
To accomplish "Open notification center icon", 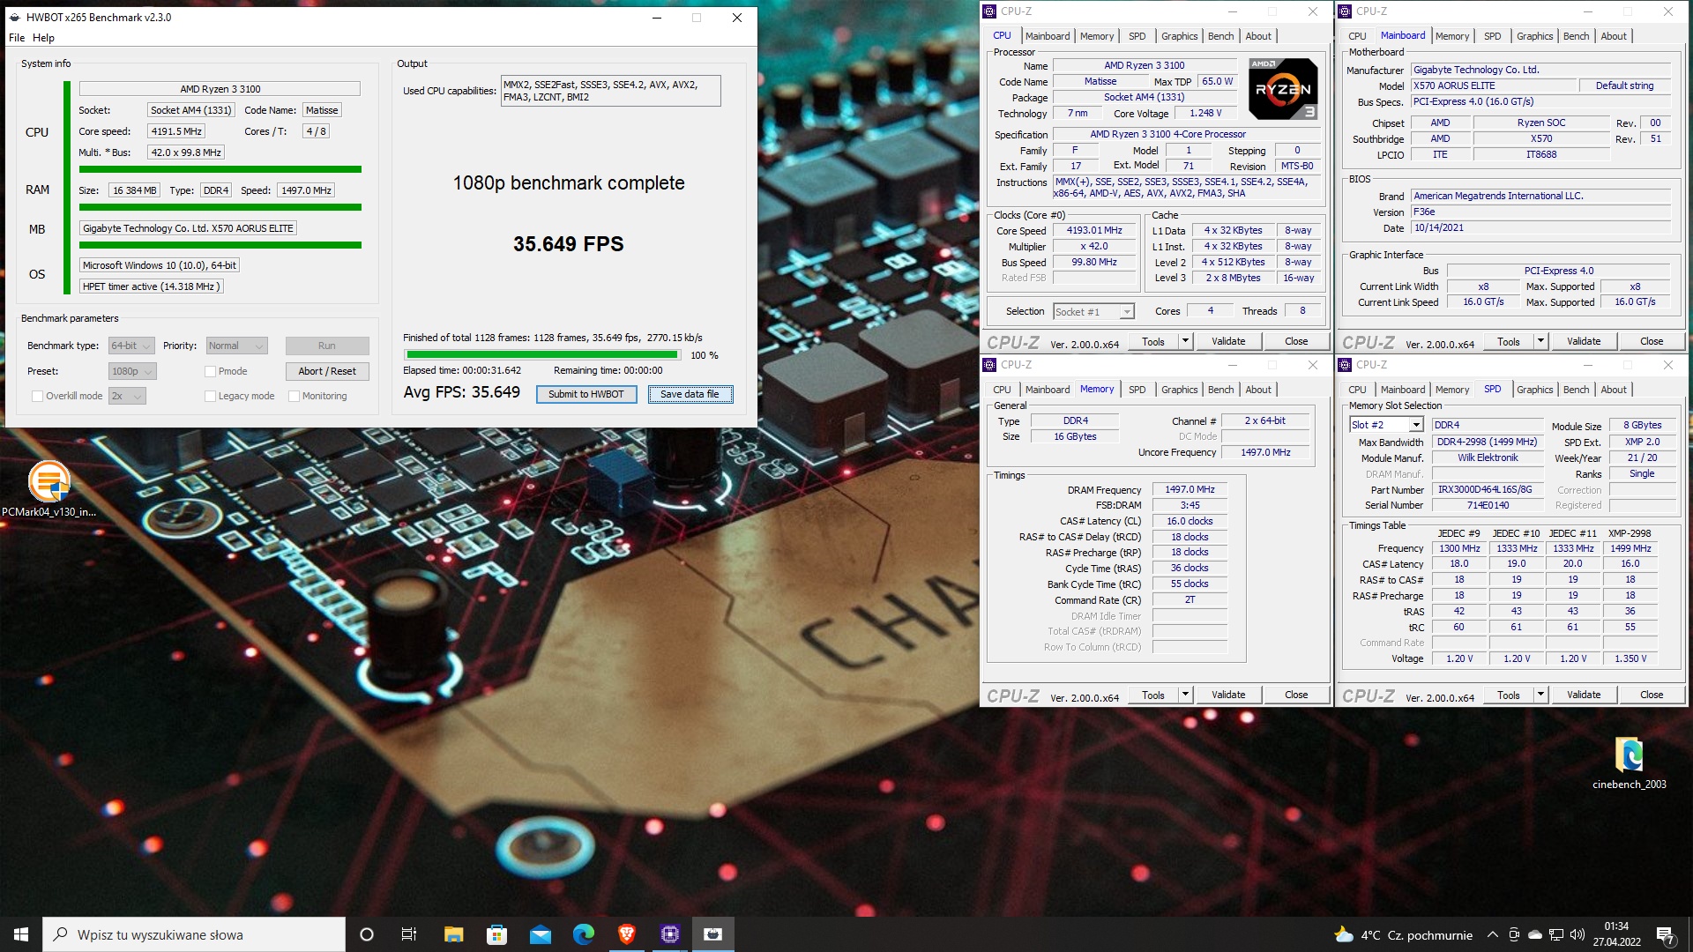I will pos(1665,935).
